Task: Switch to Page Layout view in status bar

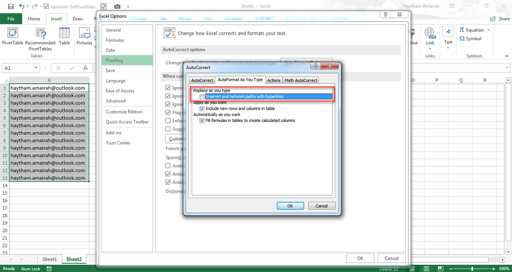Action: (427, 268)
